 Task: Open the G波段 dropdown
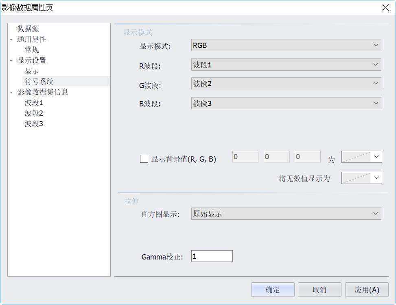click(x=286, y=84)
